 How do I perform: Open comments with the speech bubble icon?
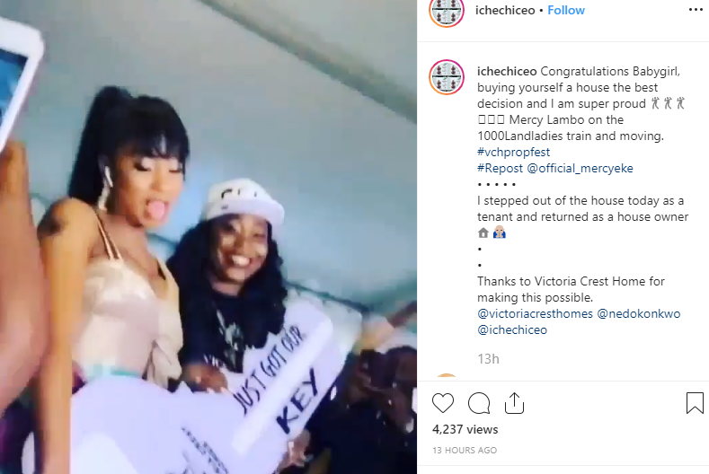tap(479, 403)
